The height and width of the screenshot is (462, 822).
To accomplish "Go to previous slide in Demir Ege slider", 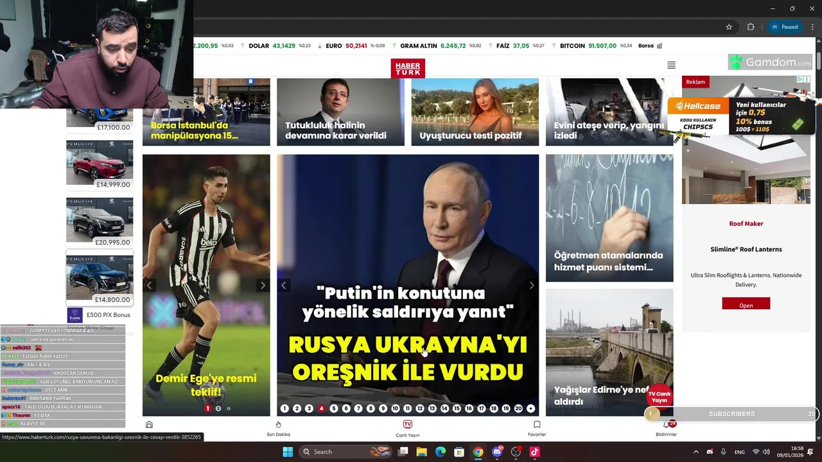I will pyautogui.click(x=149, y=286).
